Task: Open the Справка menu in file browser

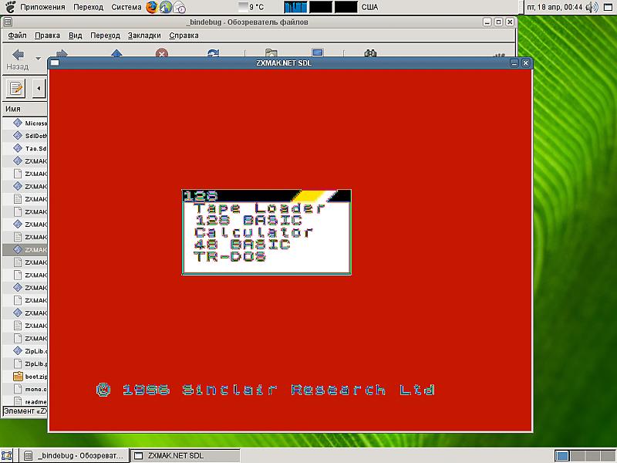Action: pyautogui.click(x=184, y=35)
